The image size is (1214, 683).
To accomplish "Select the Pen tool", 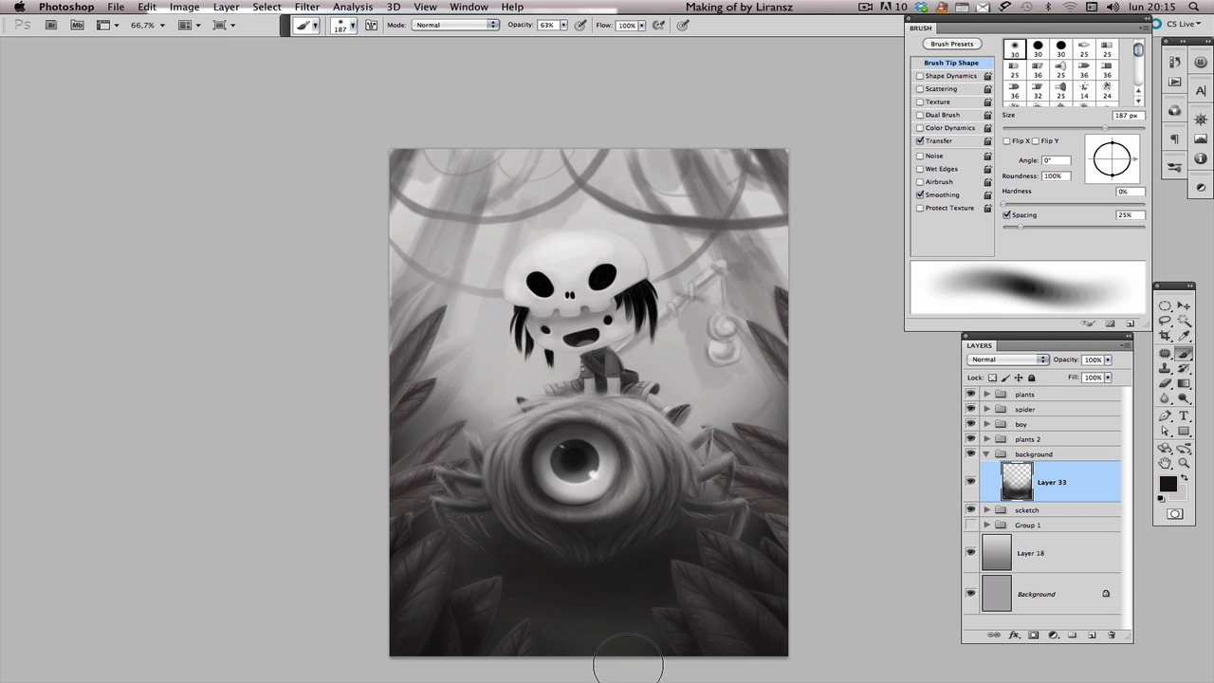I will pos(1165,415).
